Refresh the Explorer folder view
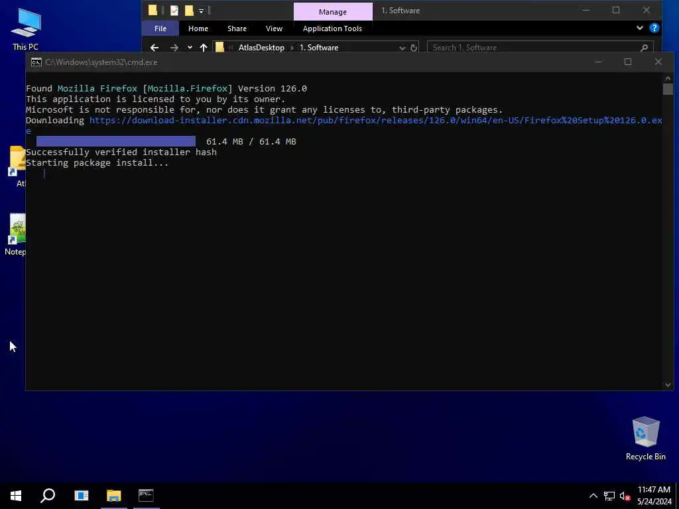The height and width of the screenshot is (509, 679). click(x=414, y=48)
